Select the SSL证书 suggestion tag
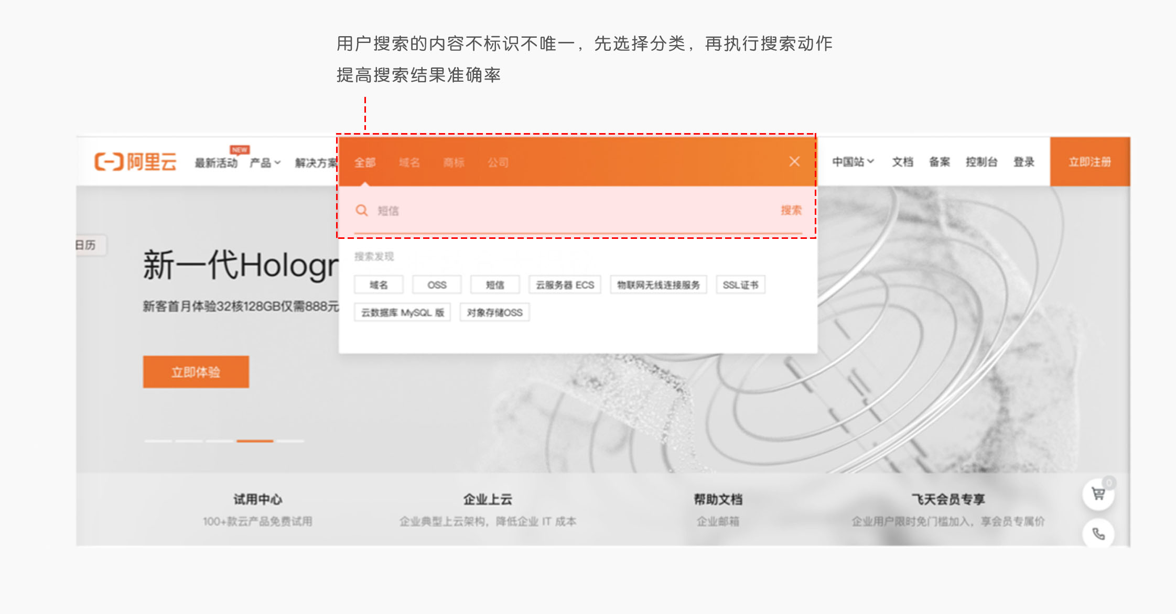Image resolution: width=1176 pixels, height=614 pixels. click(740, 285)
